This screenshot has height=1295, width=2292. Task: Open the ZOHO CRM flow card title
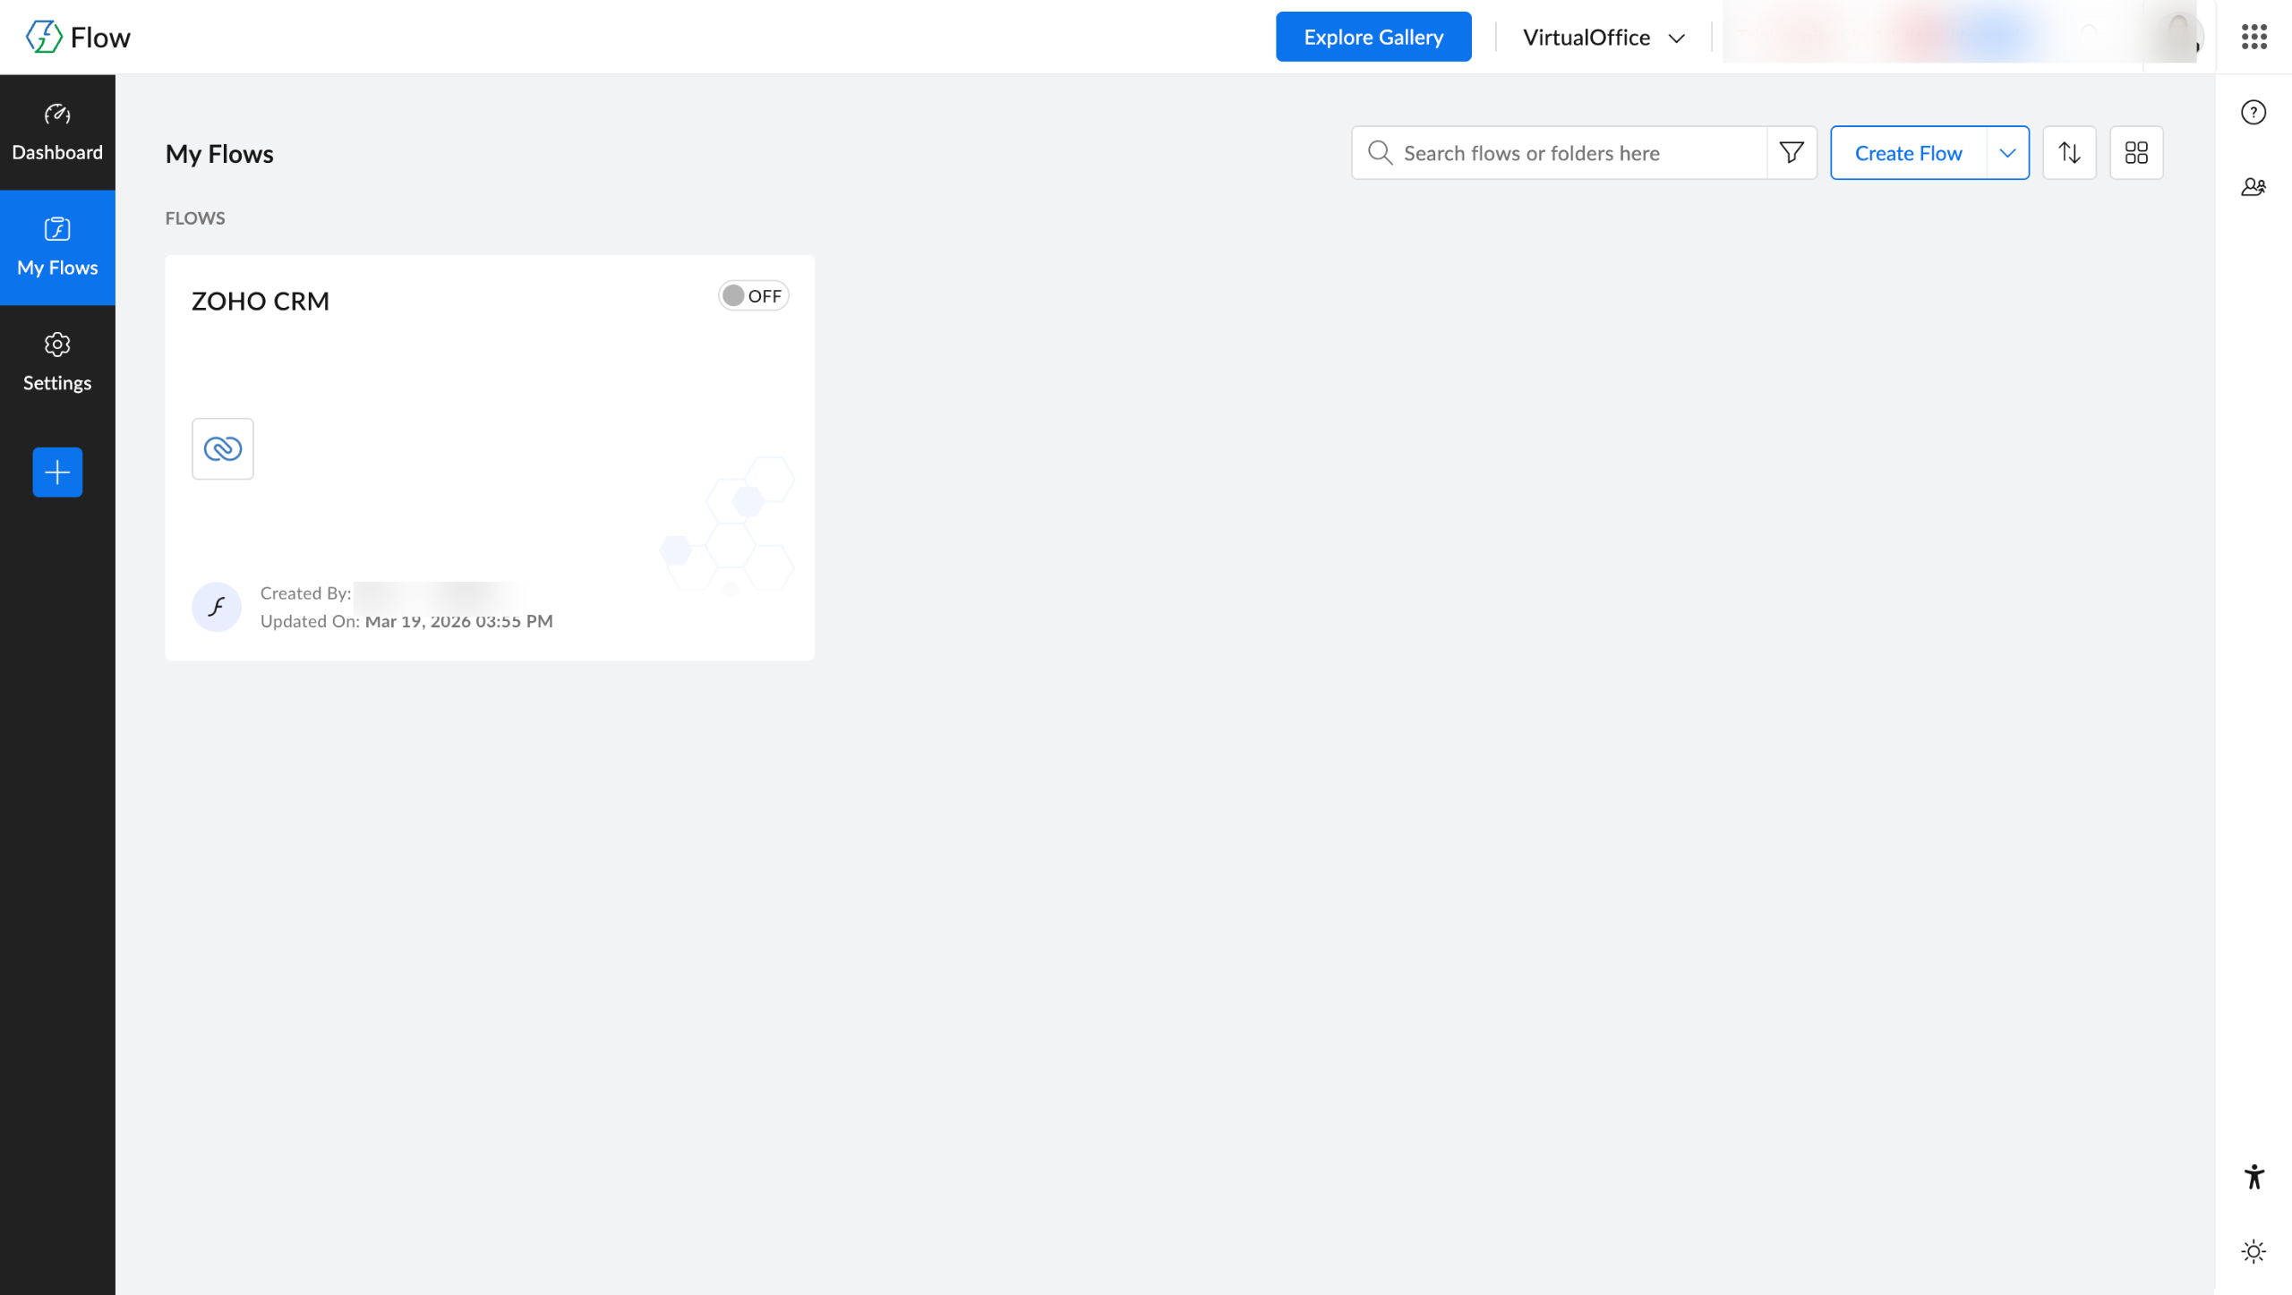261,302
